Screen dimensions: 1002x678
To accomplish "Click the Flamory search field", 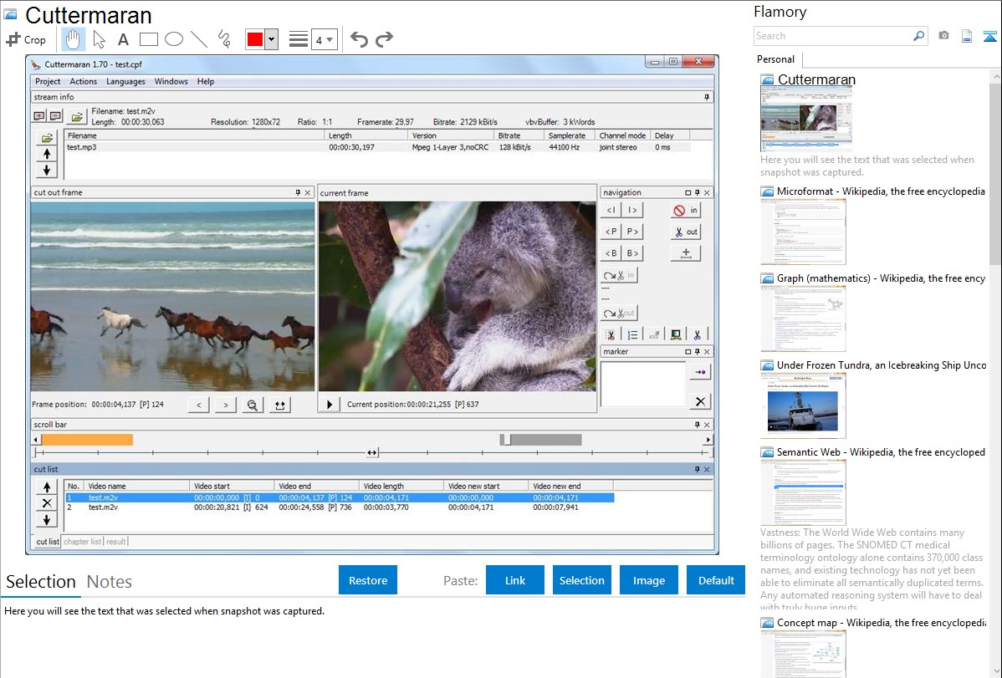I will (x=833, y=36).
